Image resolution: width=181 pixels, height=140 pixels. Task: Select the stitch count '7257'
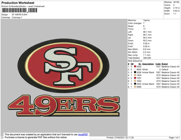[139, 78]
